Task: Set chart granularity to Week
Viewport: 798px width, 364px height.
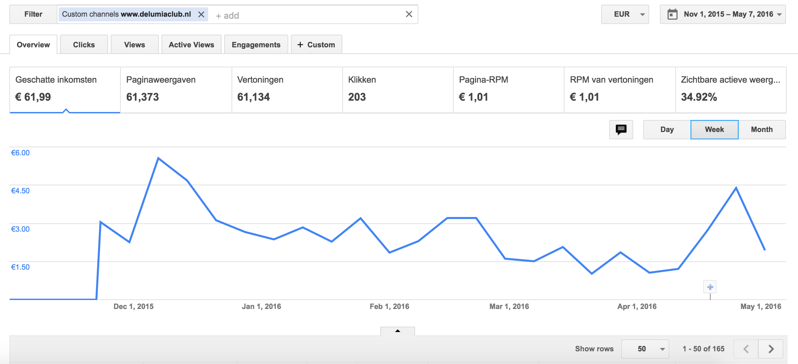Action: click(715, 129)
